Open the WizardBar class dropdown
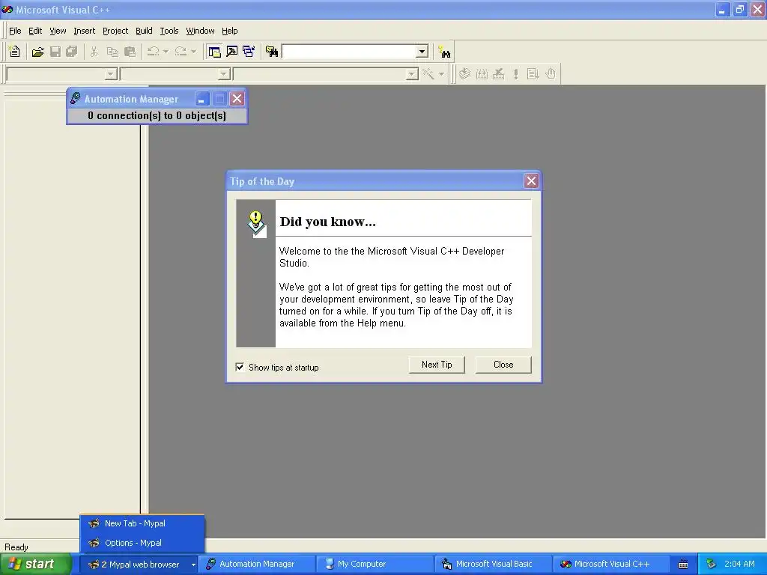Image resolution: width=767 pixels, height=575 pixels. point(111,74)
